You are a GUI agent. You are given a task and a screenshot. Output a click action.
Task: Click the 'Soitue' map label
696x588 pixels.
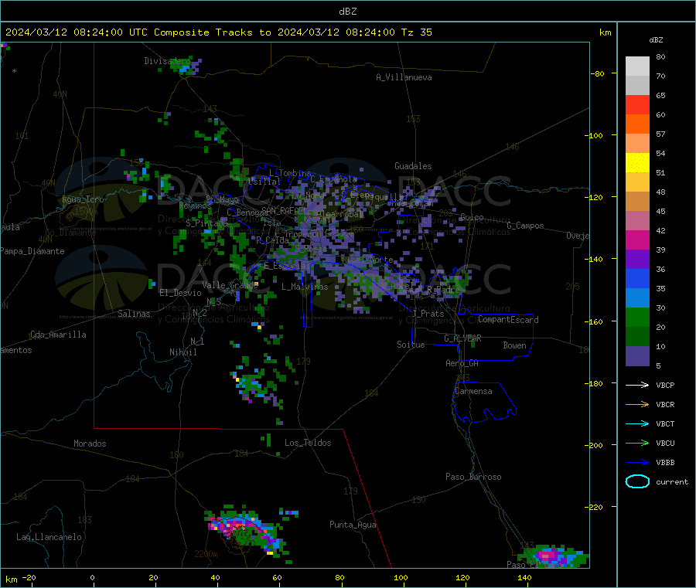411,345
